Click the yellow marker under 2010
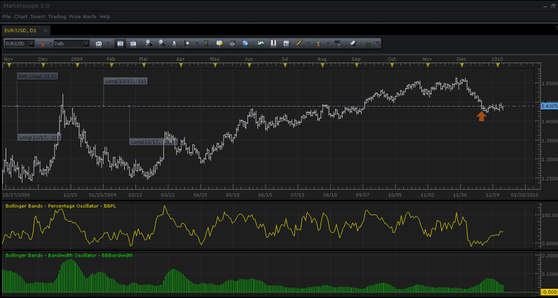Image resolution: width=558 pixels, height=298 pixels. 498,65
